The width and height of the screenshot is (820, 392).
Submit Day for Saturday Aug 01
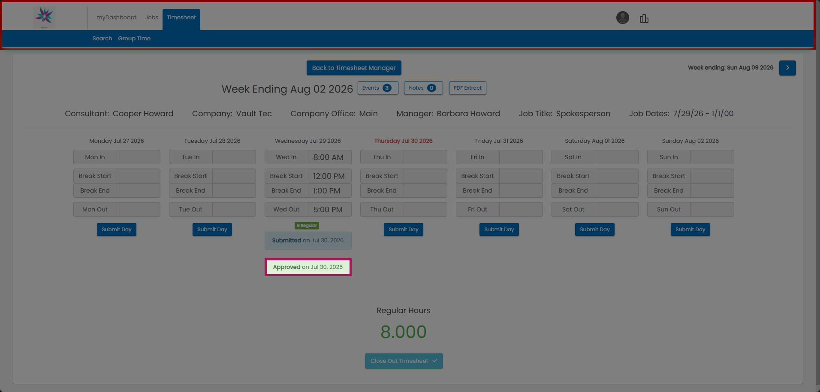pos(595,229)
